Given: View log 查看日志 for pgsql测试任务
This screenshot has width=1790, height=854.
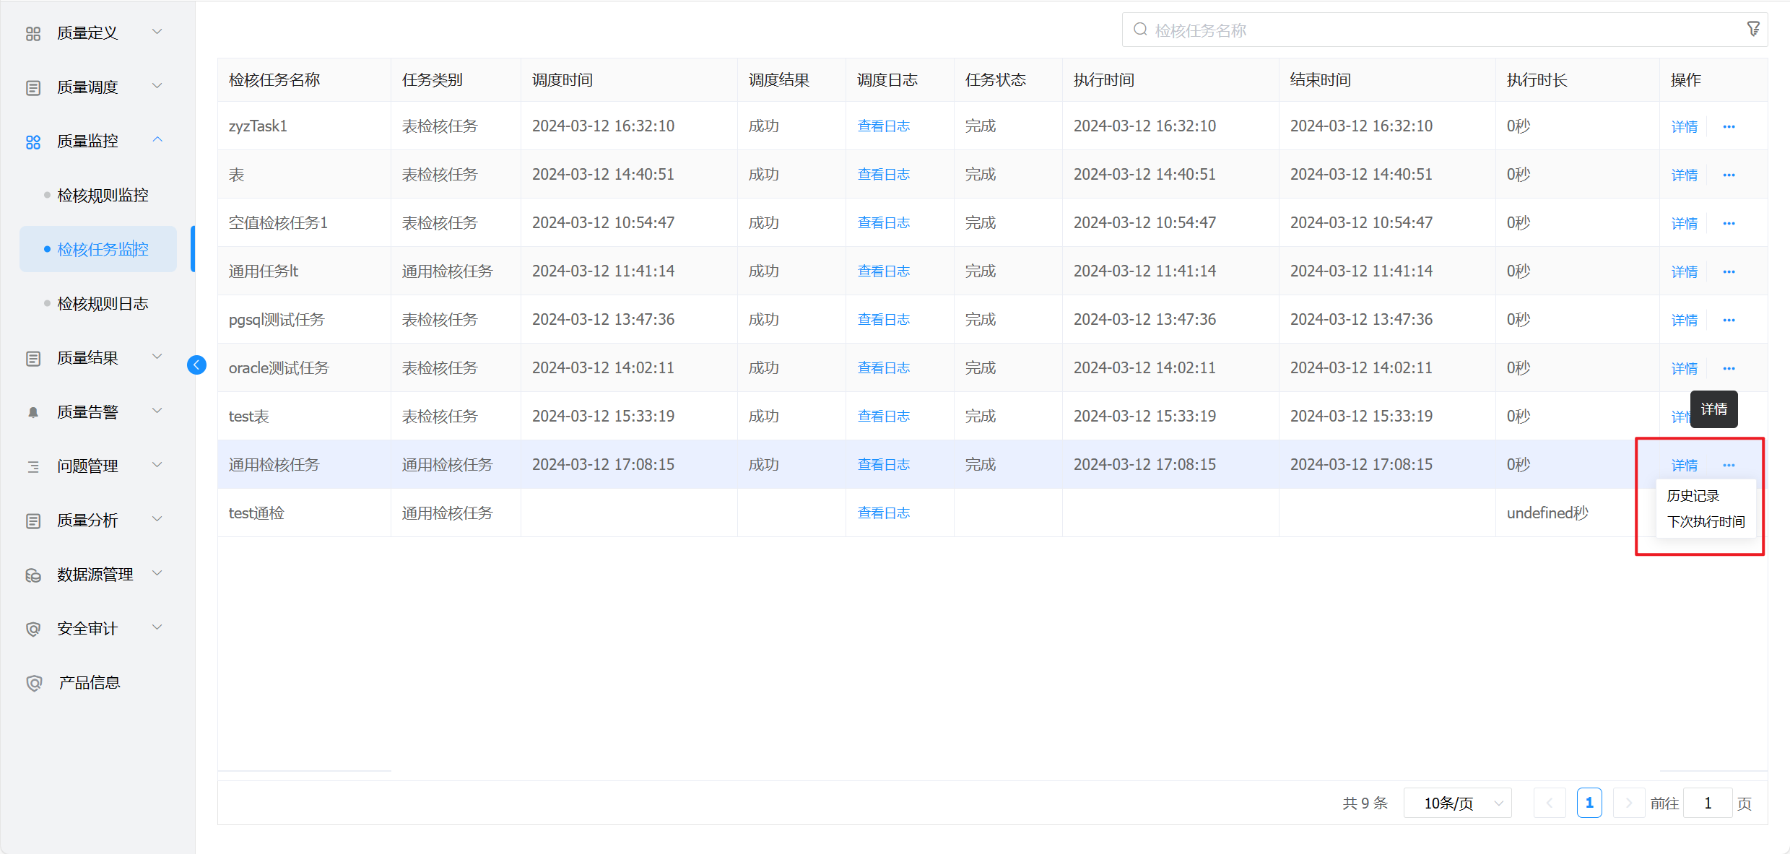Looking at the screenshot, I should 883,320.
